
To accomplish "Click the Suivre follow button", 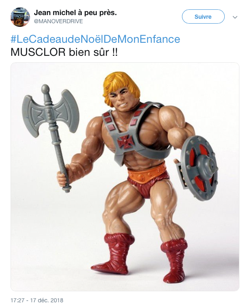I will click(203, 17).
